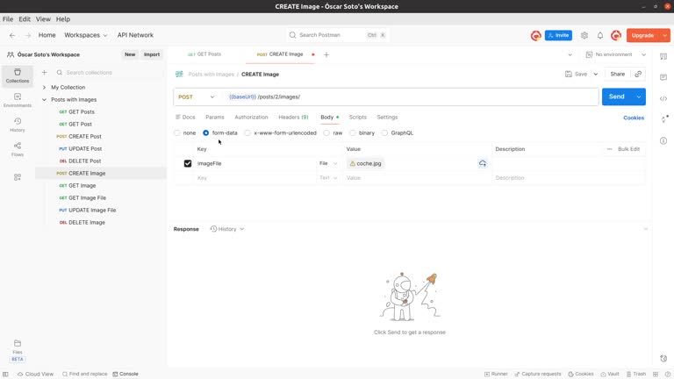
Task: Open a new request tab with plus
Action: point(326,54)
